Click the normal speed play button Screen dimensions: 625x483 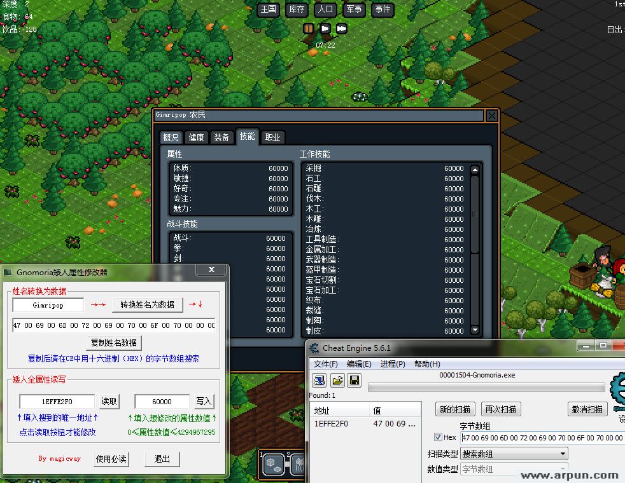coord(325,29)
